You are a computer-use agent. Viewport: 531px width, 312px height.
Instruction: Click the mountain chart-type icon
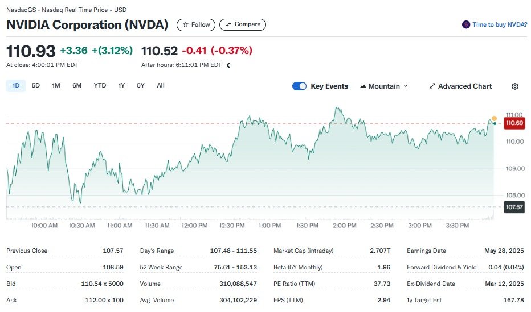[362, 86]
